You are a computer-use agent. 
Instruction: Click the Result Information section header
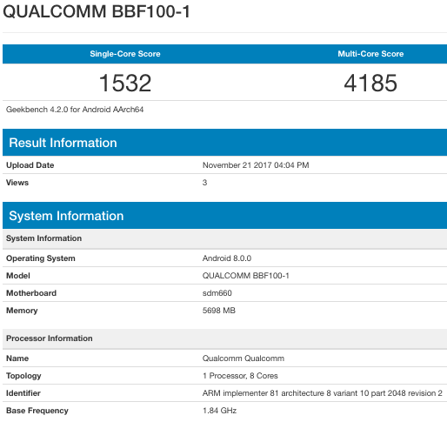point(63,143)
